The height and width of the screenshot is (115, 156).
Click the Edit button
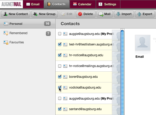point(67,14)
